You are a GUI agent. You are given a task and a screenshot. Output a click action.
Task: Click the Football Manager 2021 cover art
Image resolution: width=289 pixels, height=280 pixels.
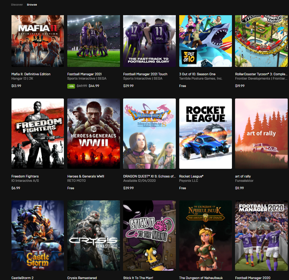point(94,41)
